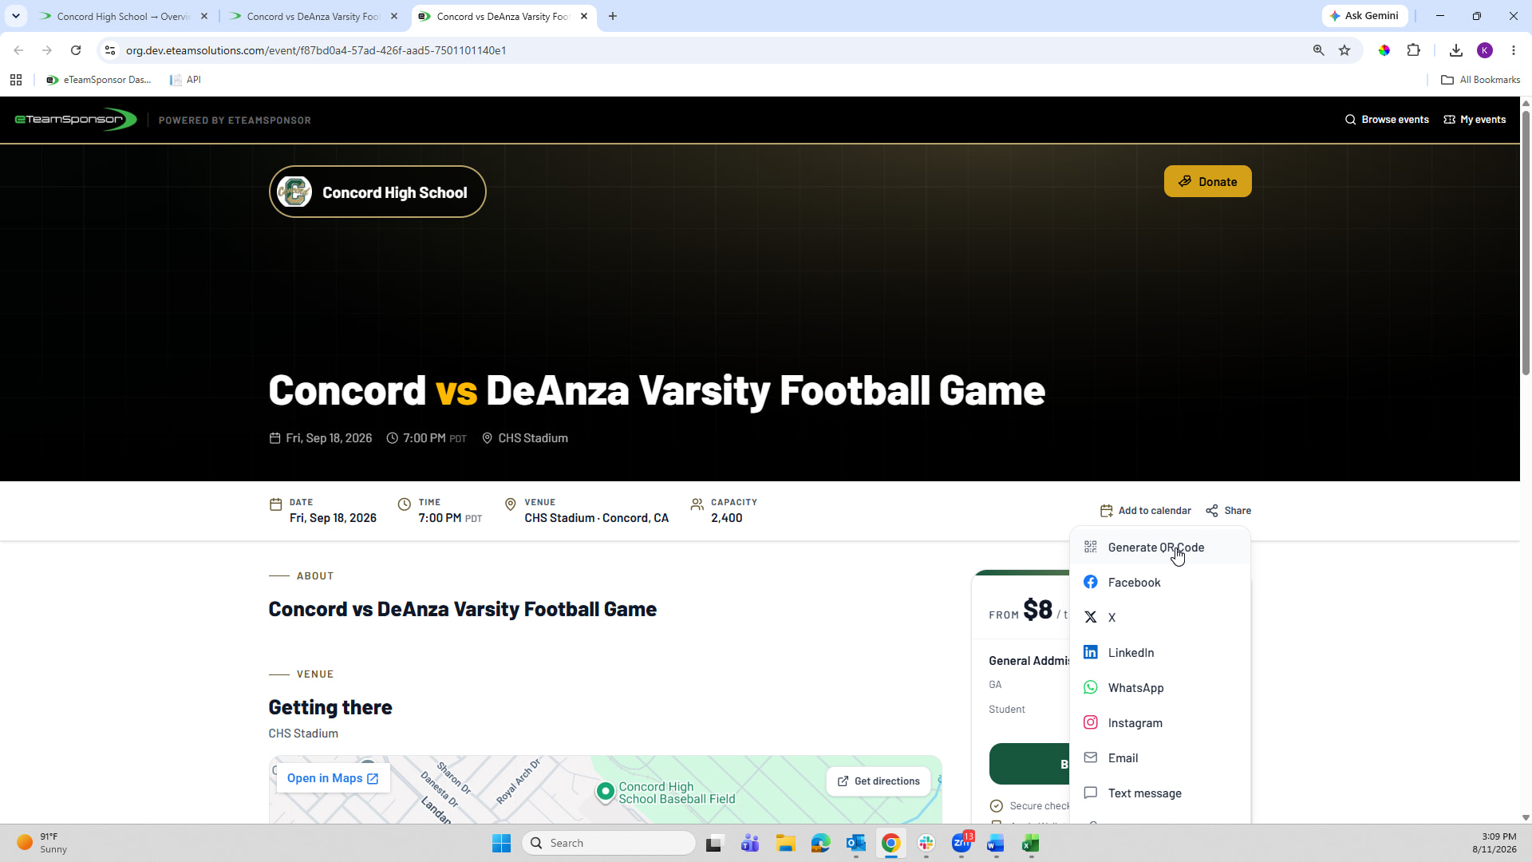
Task: Click the Windows Start button
Action: point(501,843)
